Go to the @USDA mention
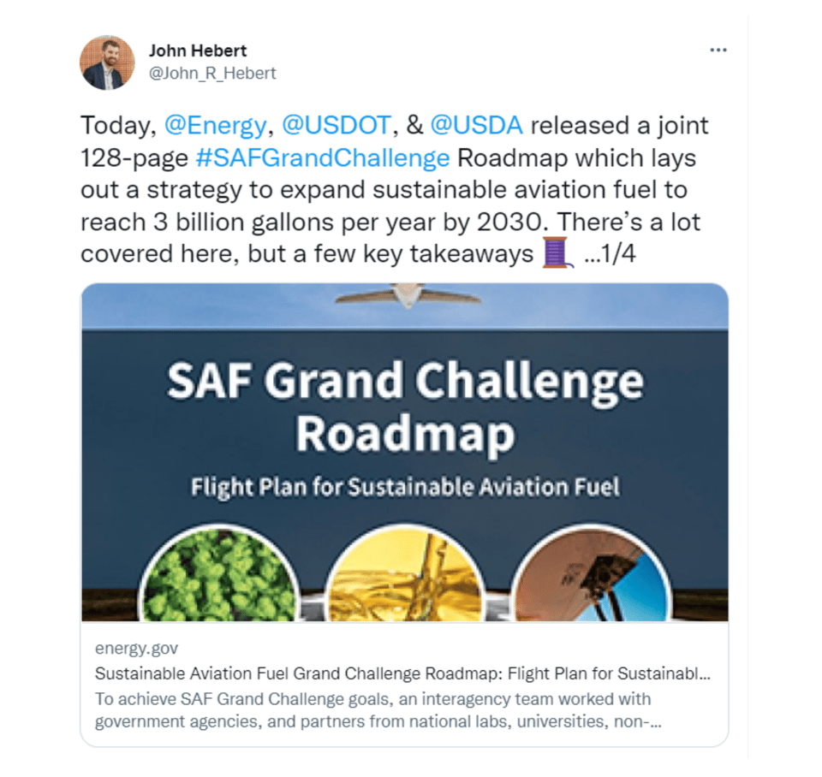 pos(476,126)
